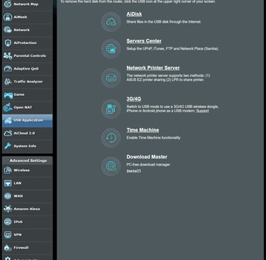Go to AiMesh menu label

click(21, 17)
